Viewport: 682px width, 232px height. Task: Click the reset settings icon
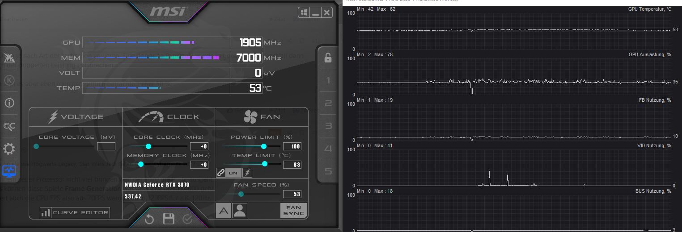click(x=149, y=219)
